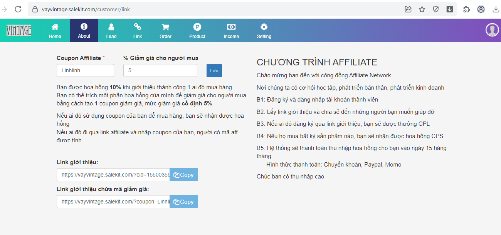Select the cid referral link text box
501x235 pixels.
coord(113,175)
